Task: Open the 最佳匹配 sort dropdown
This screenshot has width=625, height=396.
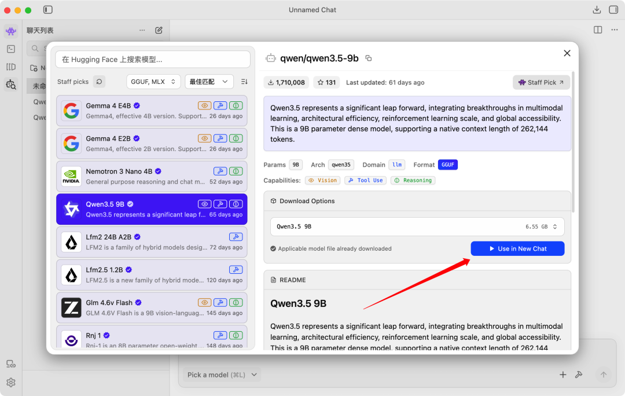Action: (209, 82)
